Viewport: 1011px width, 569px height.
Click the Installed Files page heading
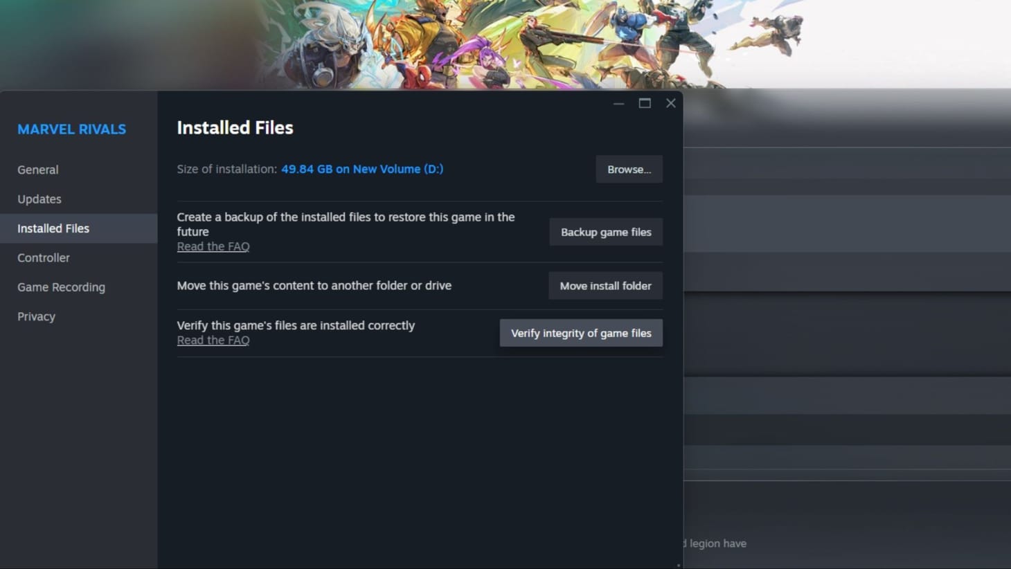[235, 127]
